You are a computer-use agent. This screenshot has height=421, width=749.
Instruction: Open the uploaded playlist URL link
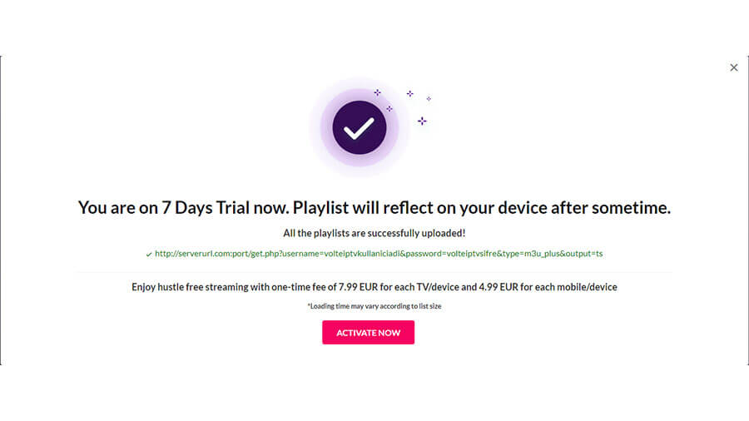pyautogui.click(x=379, y=254)
